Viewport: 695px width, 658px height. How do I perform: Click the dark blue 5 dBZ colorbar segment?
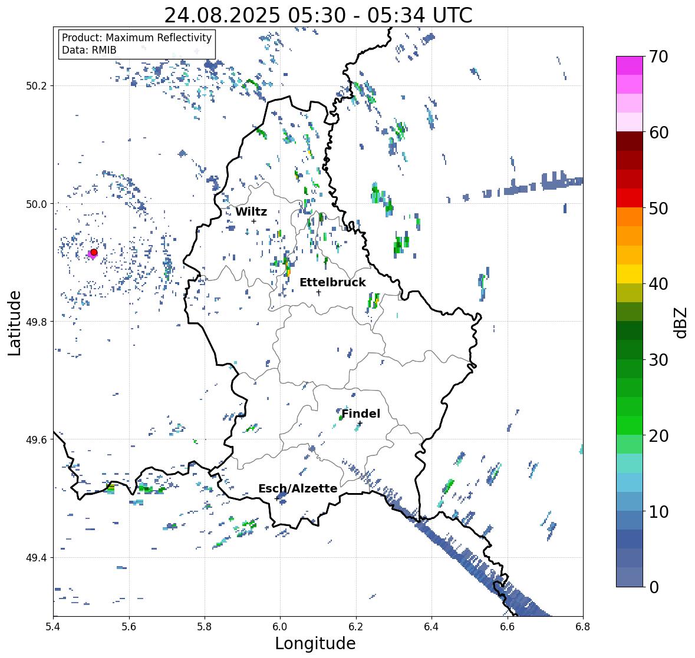click(x=630, y=539)
